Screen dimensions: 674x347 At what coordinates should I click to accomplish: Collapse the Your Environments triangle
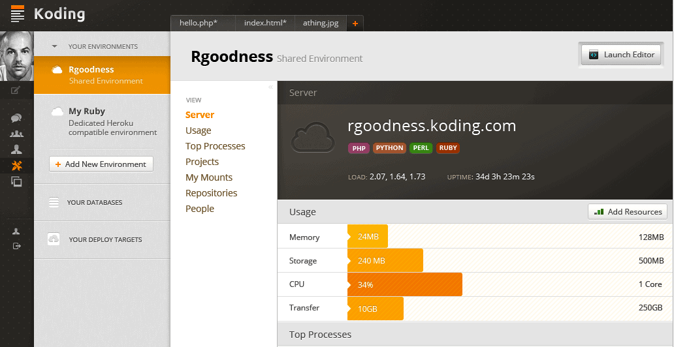coord(55,46)
